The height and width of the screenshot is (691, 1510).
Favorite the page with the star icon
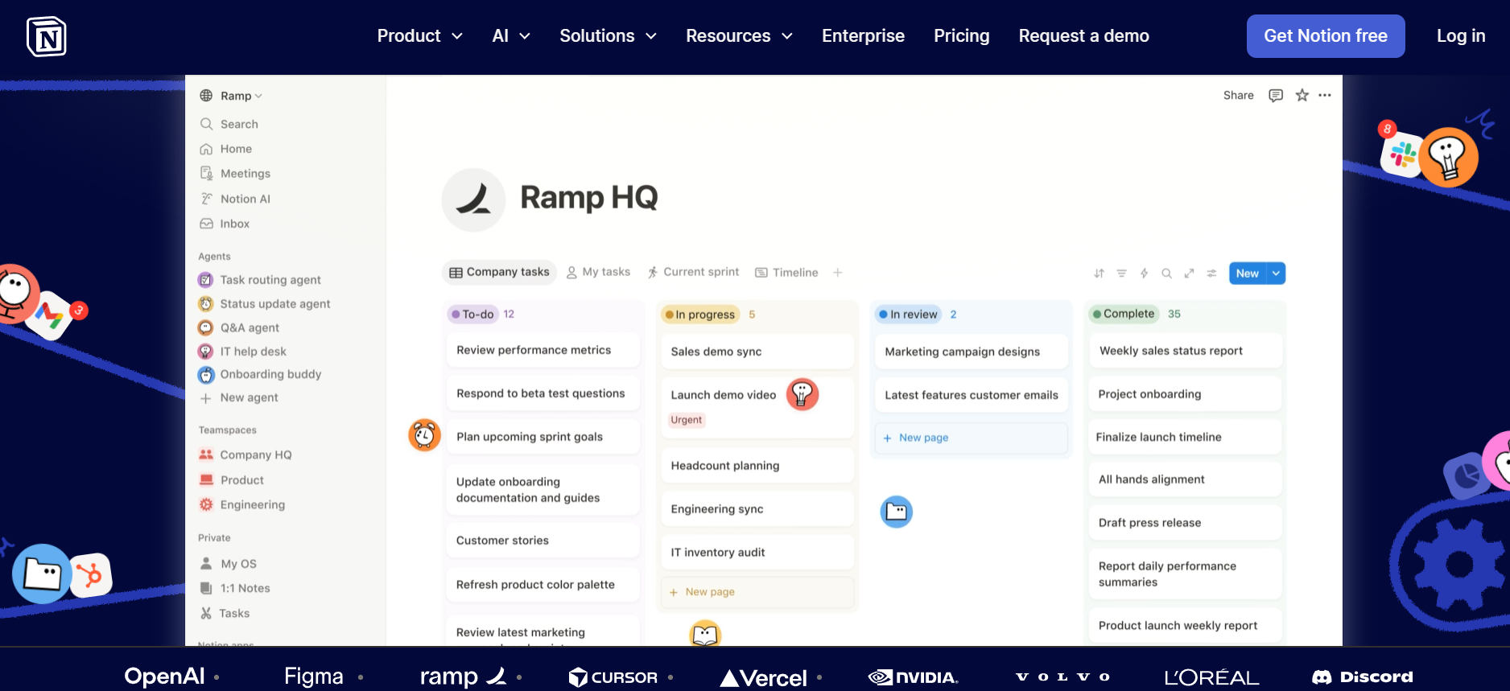[1302, 96]
